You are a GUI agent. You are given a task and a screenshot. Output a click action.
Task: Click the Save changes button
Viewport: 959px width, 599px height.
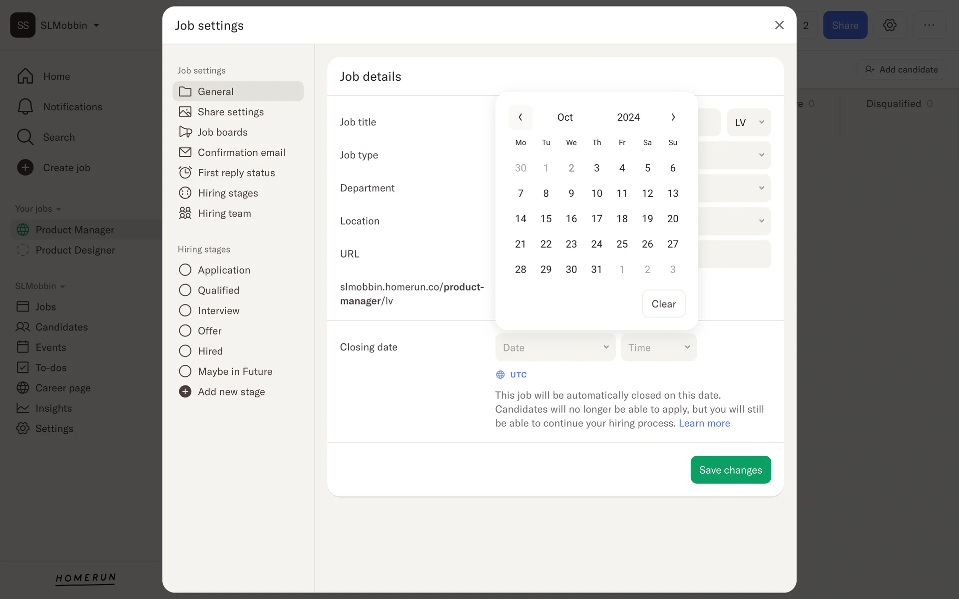(730, 470)
